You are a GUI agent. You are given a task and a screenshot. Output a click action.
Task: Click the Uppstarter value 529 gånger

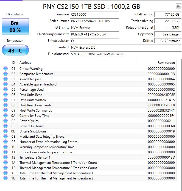pos(168,34)
